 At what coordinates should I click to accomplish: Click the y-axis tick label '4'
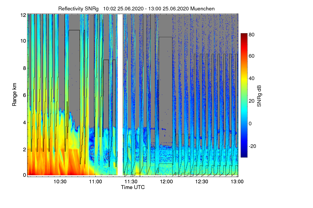pyautogui.click(x=25, y=122)
